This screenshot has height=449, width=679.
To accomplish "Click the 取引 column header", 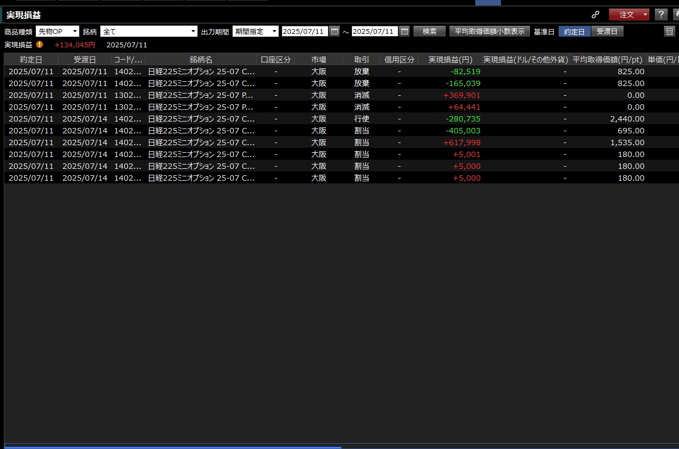I will pos(361,59).
